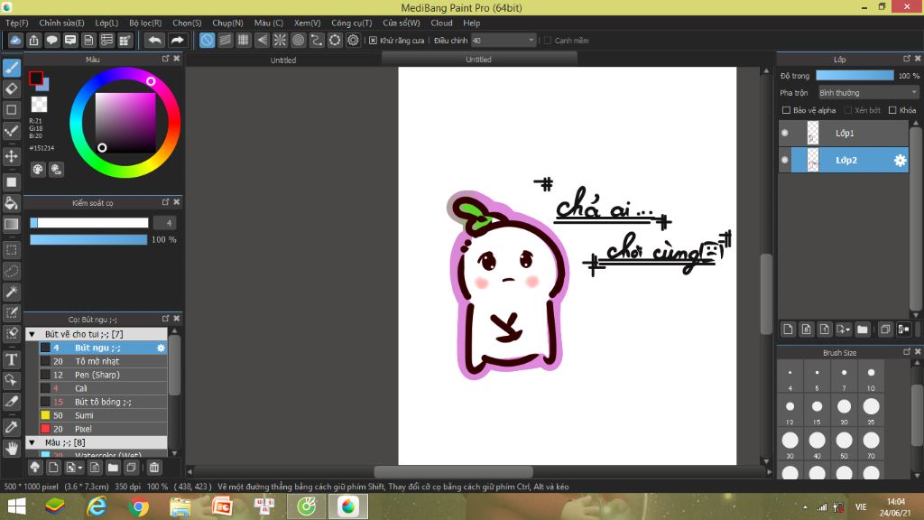Open Chrome from the taskbar

point(138,506)
